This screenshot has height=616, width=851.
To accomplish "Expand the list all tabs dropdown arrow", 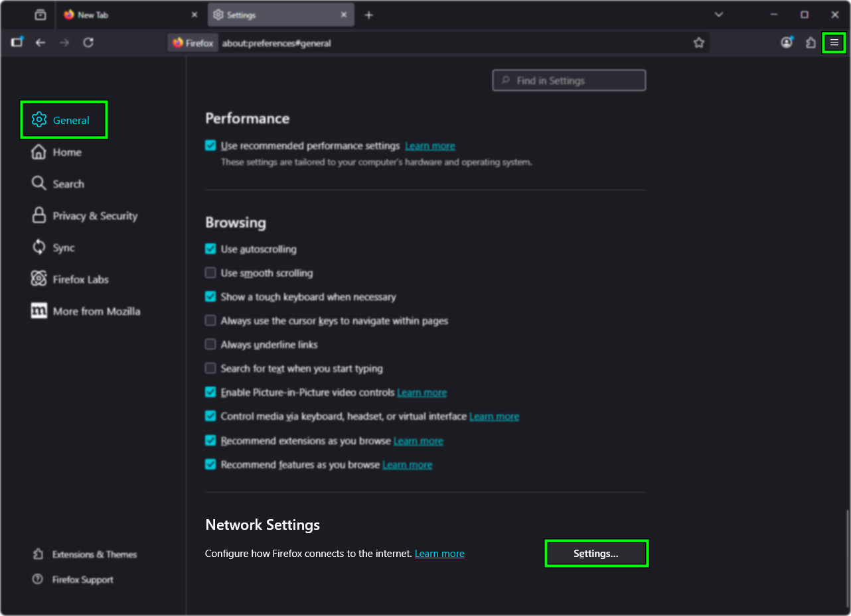I will [x=718, y=15].
